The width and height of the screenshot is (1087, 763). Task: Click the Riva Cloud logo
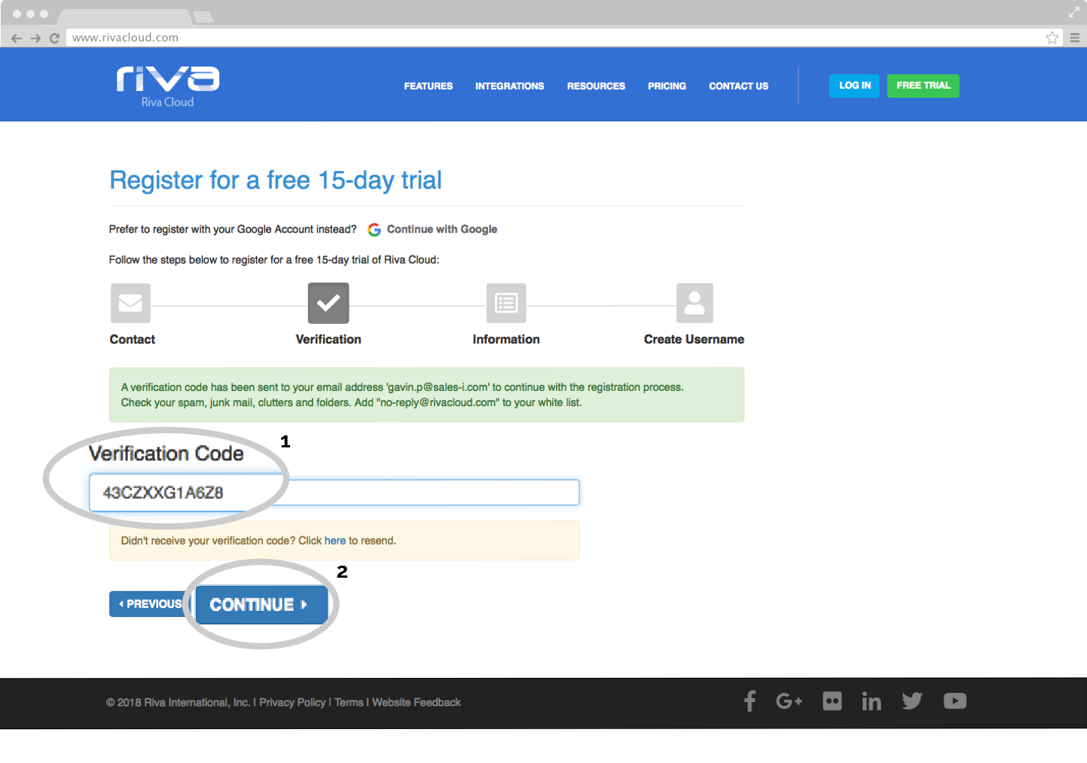tap(168, 87)
